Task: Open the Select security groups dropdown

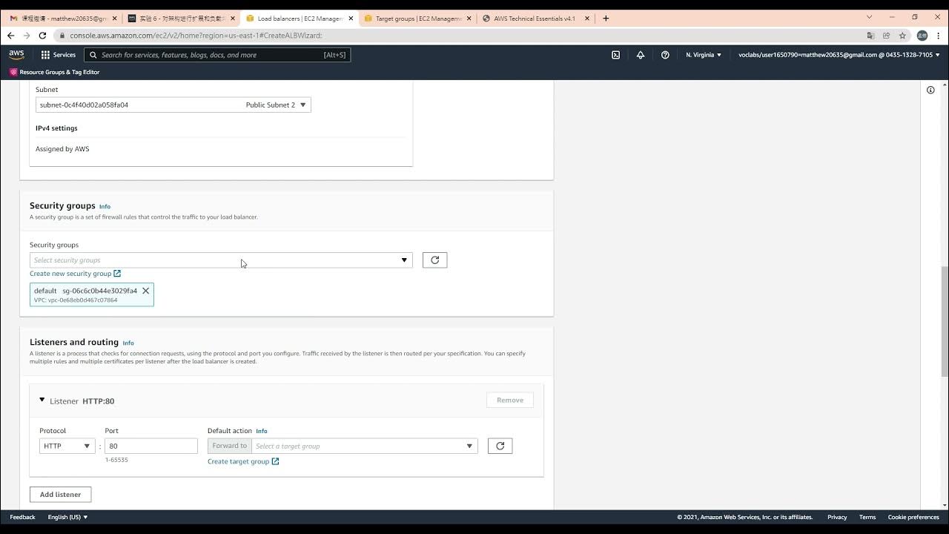Action: pyautogui.click(x=221, y=260)
